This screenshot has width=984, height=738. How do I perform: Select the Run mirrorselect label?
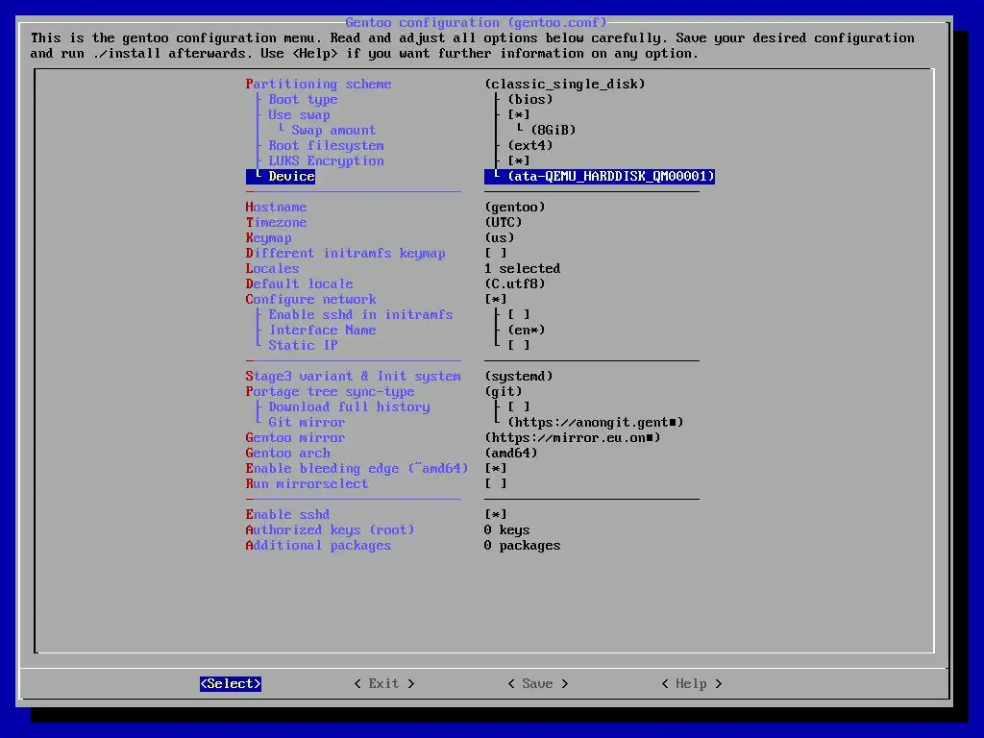[307, 484]
